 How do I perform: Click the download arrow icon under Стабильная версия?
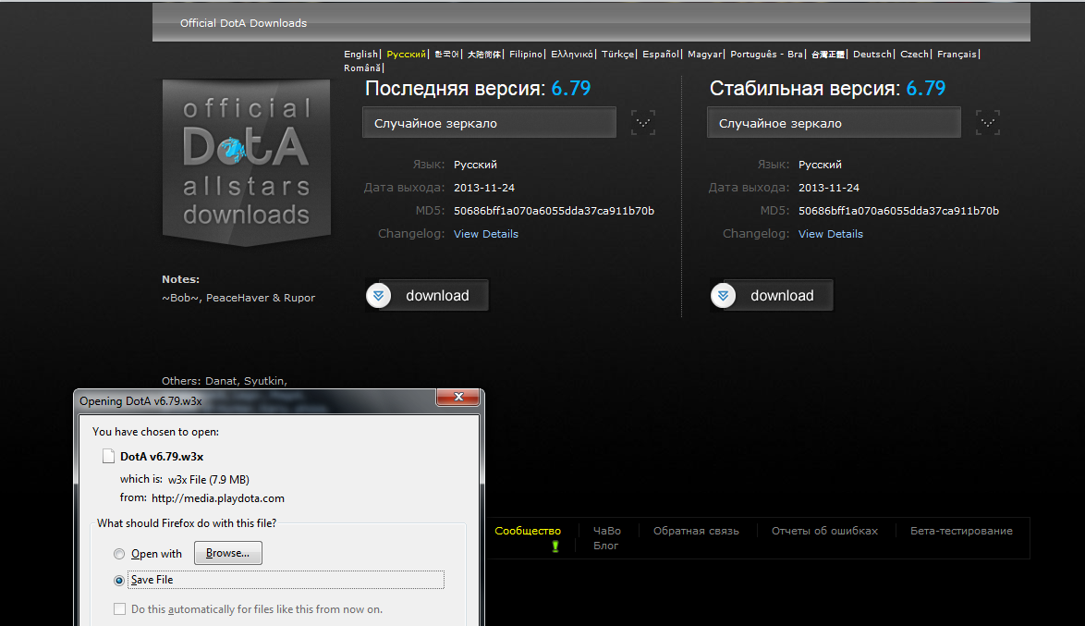(x=723, y=296)
